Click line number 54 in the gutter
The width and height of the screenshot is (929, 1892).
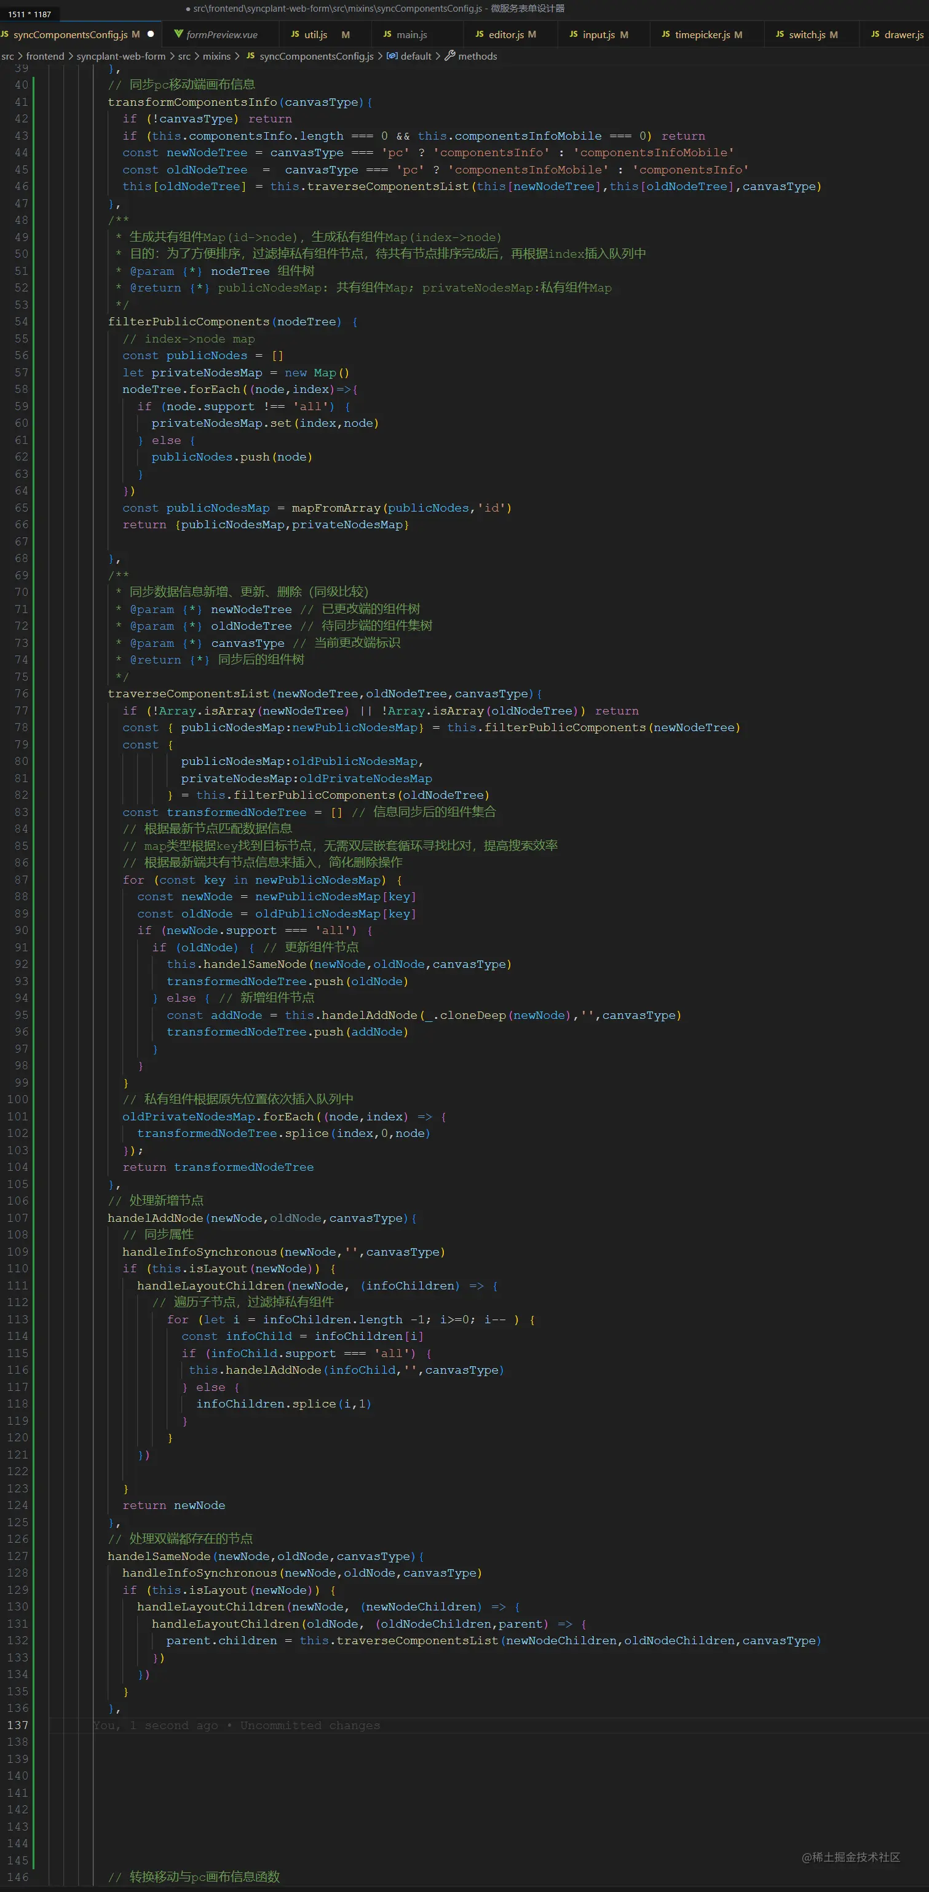(x=22, y=322)
